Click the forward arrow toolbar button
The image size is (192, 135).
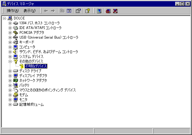pyautogui.click(x=53, y=11)
